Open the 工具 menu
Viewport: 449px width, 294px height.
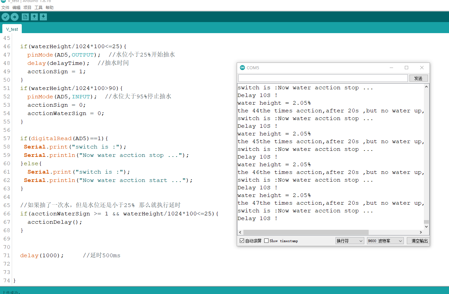pos(39,7)
